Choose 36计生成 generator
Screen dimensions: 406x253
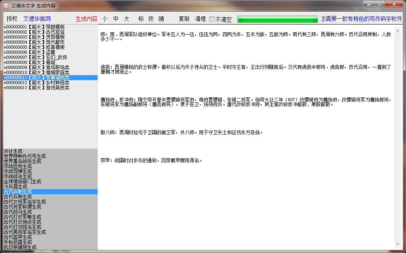pos(50,151)
